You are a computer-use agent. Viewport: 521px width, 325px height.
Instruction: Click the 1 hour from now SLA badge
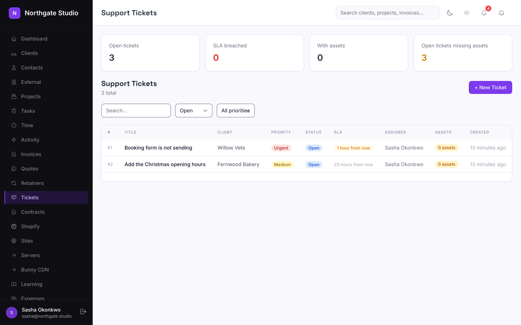(353, 148)
